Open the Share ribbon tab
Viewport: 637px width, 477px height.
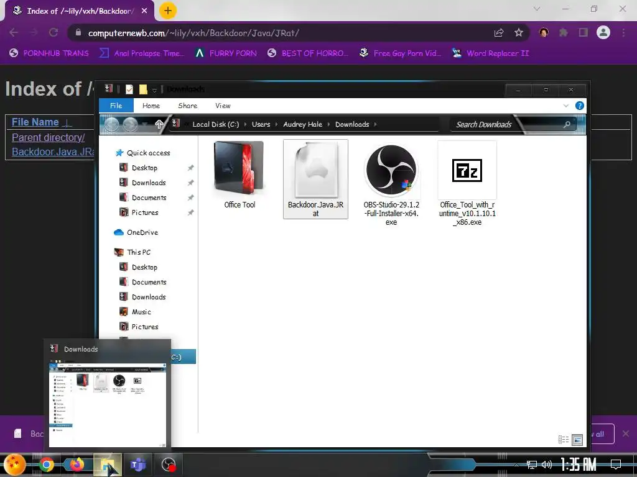pos(188,106)
